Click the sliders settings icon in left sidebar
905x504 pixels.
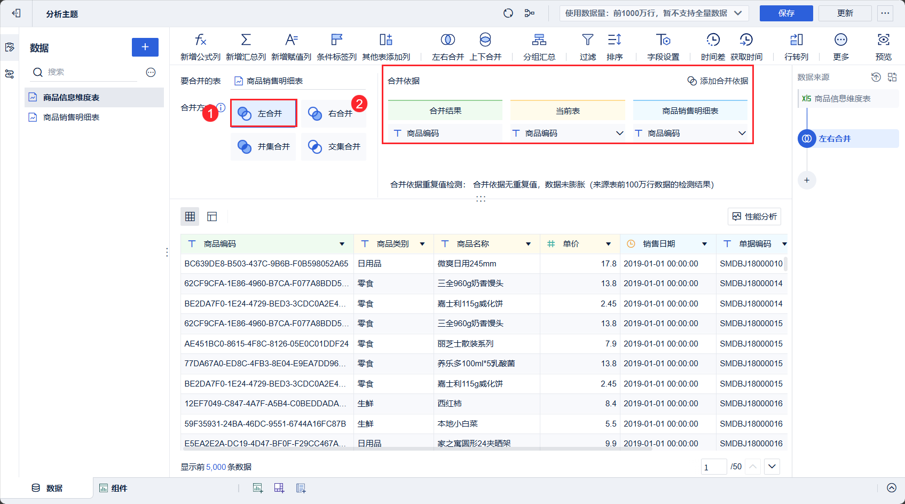(10, 74)
